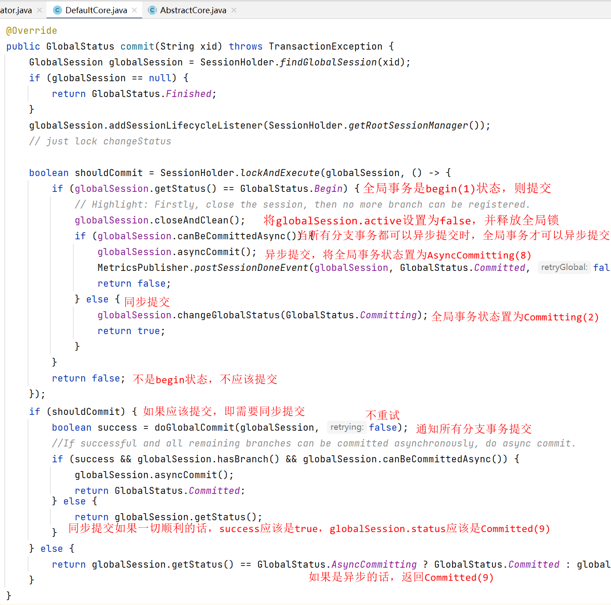
Task: Click the first canBeCommittedAsync call
Action: [231, 236]
